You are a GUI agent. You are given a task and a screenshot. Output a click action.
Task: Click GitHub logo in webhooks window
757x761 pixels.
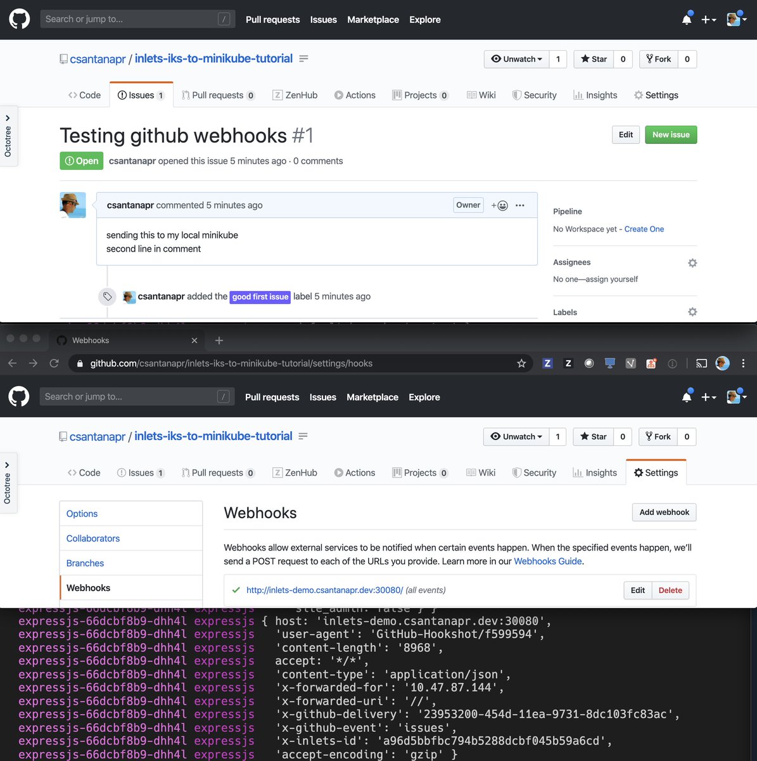point(19,397)
